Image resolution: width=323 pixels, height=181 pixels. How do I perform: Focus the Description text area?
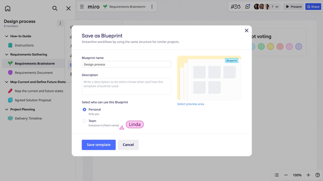click(x=126, y=86)
